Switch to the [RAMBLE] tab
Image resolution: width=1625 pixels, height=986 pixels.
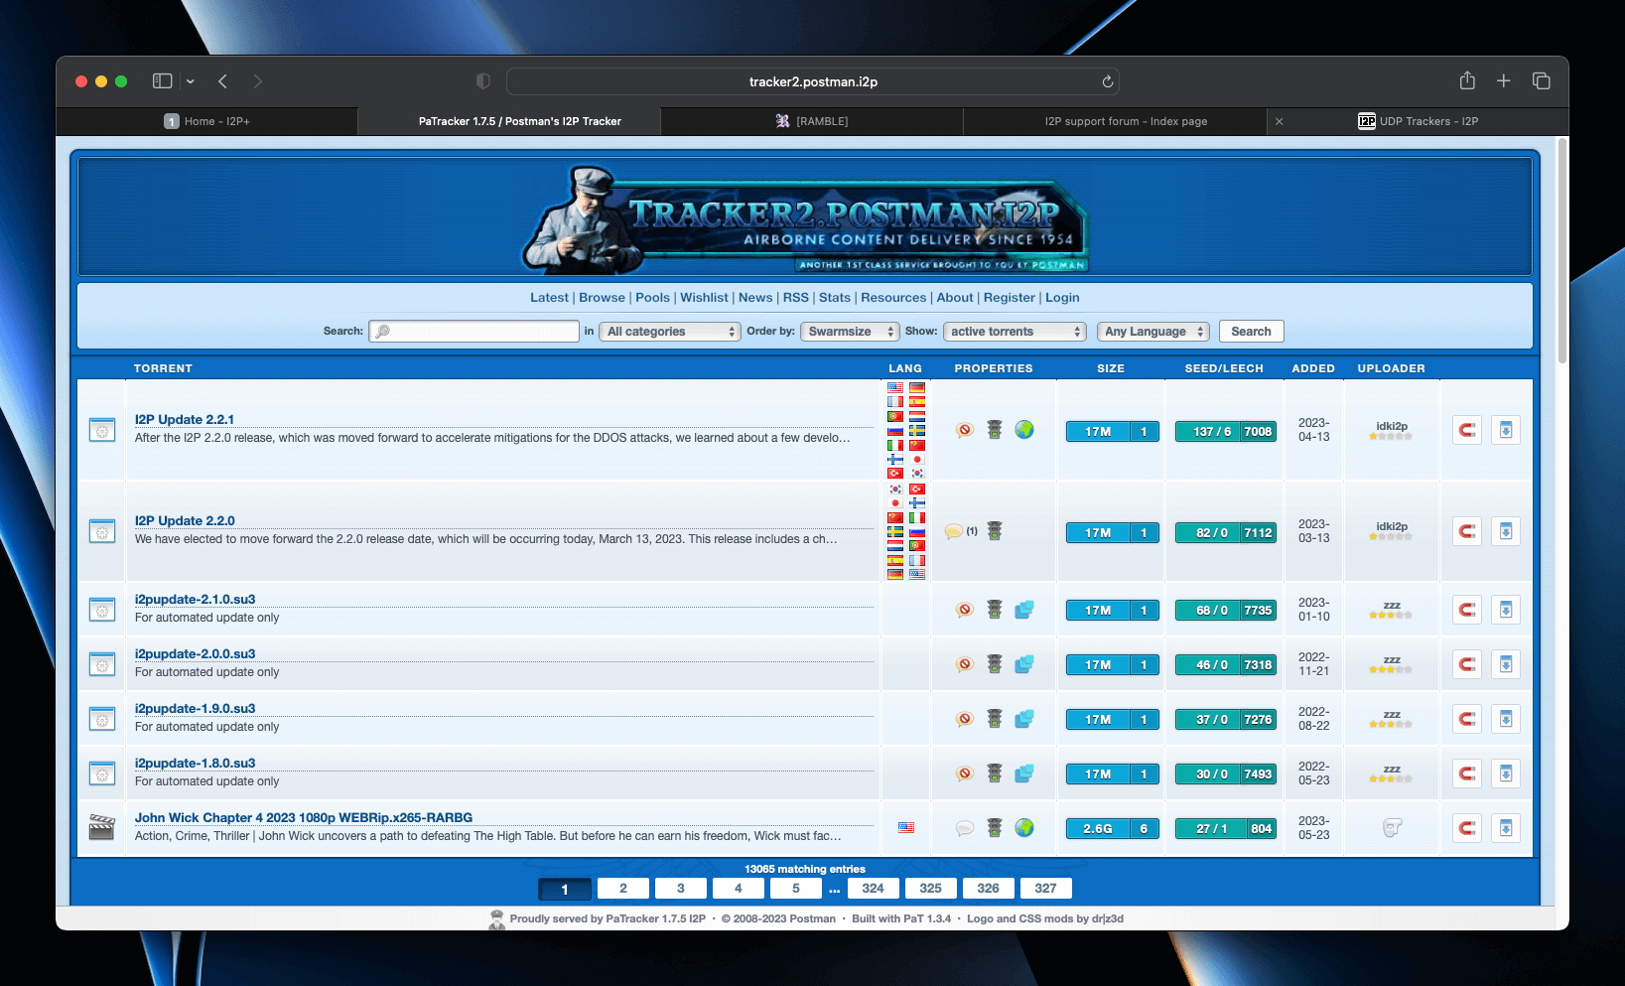click(812, 121)
